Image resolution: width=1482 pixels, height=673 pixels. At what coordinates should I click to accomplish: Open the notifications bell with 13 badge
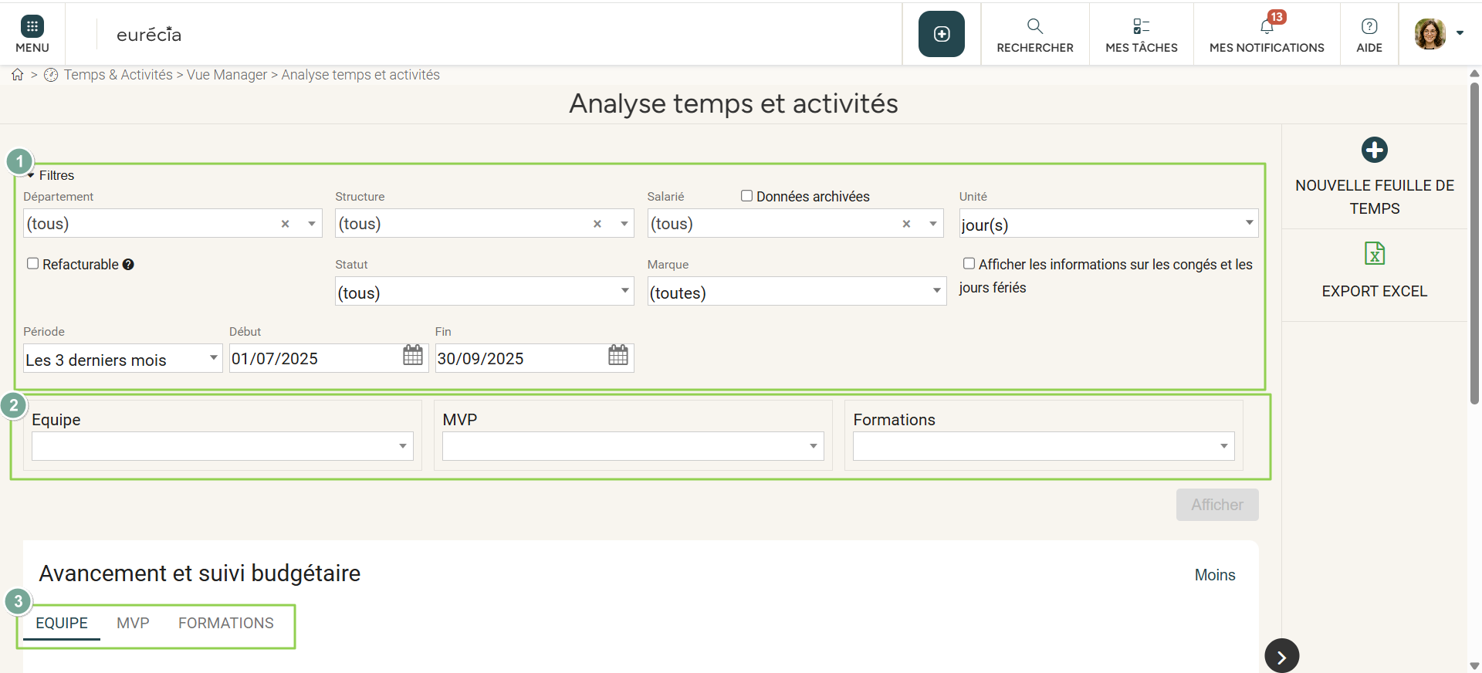(x=1267, y=27)
